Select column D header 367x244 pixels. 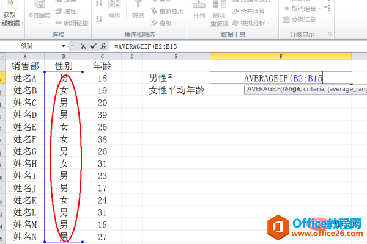132,56
